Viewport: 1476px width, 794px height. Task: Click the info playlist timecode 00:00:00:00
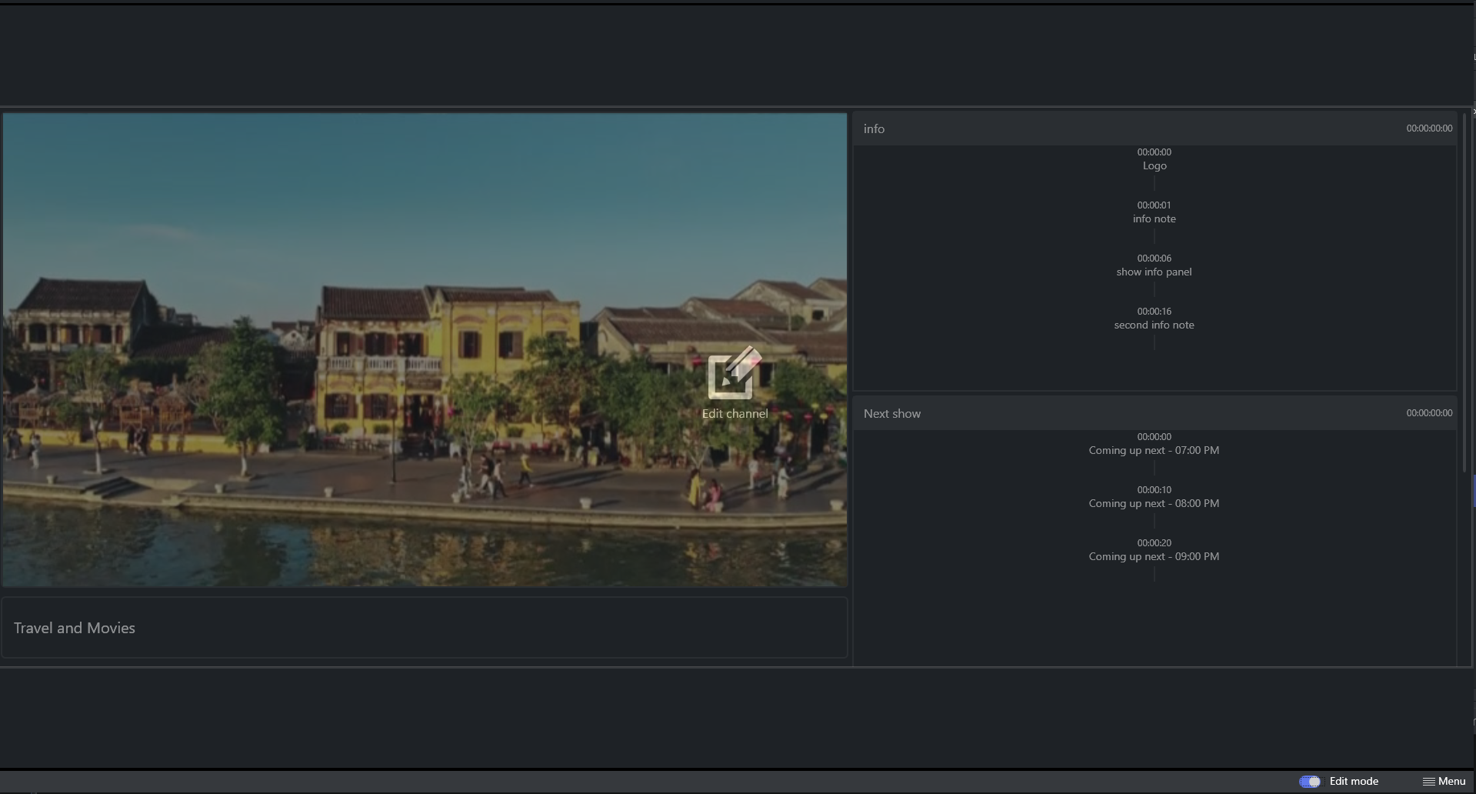[1428, 128]
